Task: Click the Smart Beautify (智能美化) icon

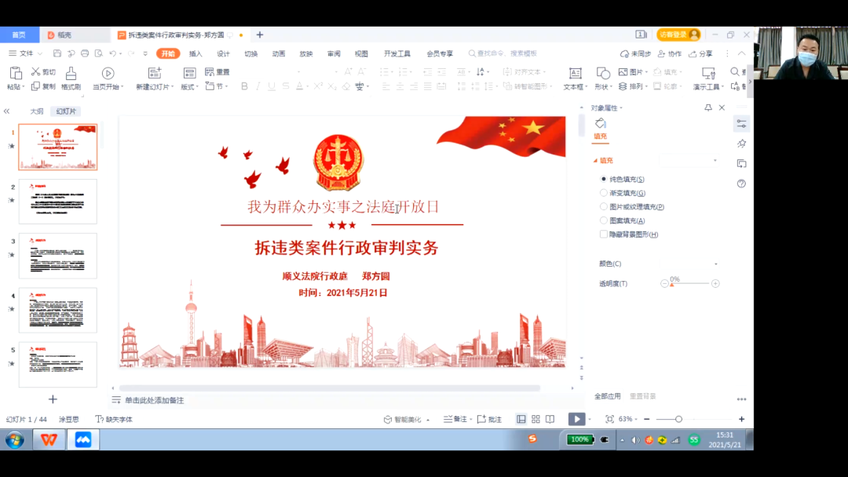Action: click(x=387, y=419)
